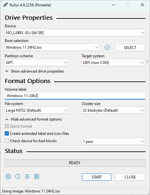Open the Partition scheme GPT dropdown

(x=36, y=63)
